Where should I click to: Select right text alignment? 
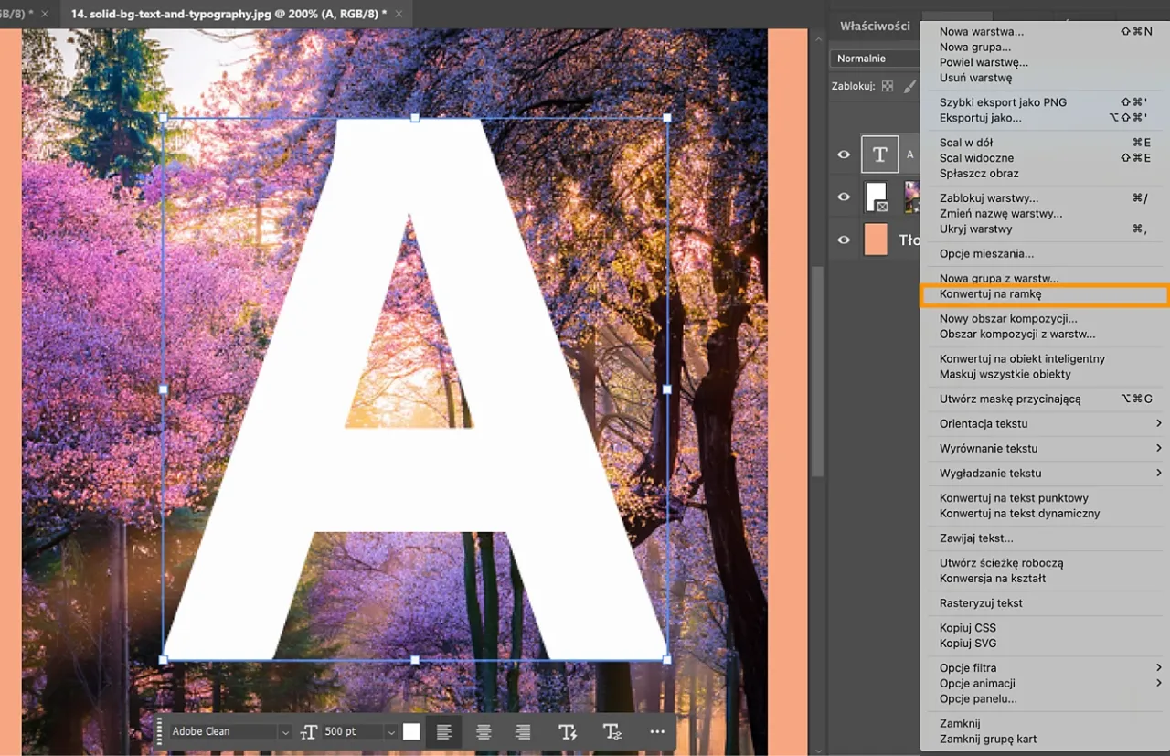click(x=522, y=731)
